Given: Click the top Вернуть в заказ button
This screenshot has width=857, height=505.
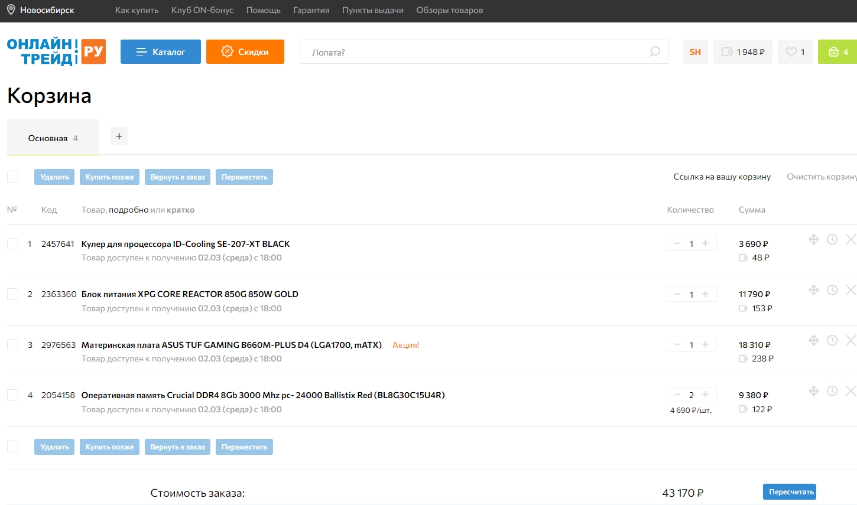Looking at the screenshot, I should (177, 177).
